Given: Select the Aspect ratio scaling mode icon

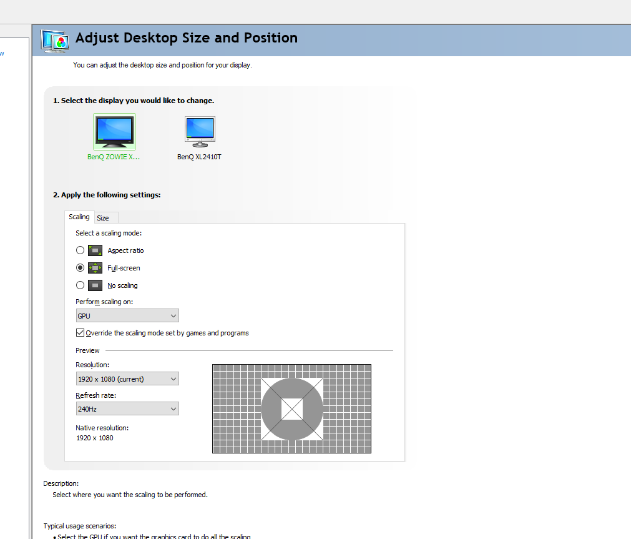Looking at the screenshot, I should [94, 250].
